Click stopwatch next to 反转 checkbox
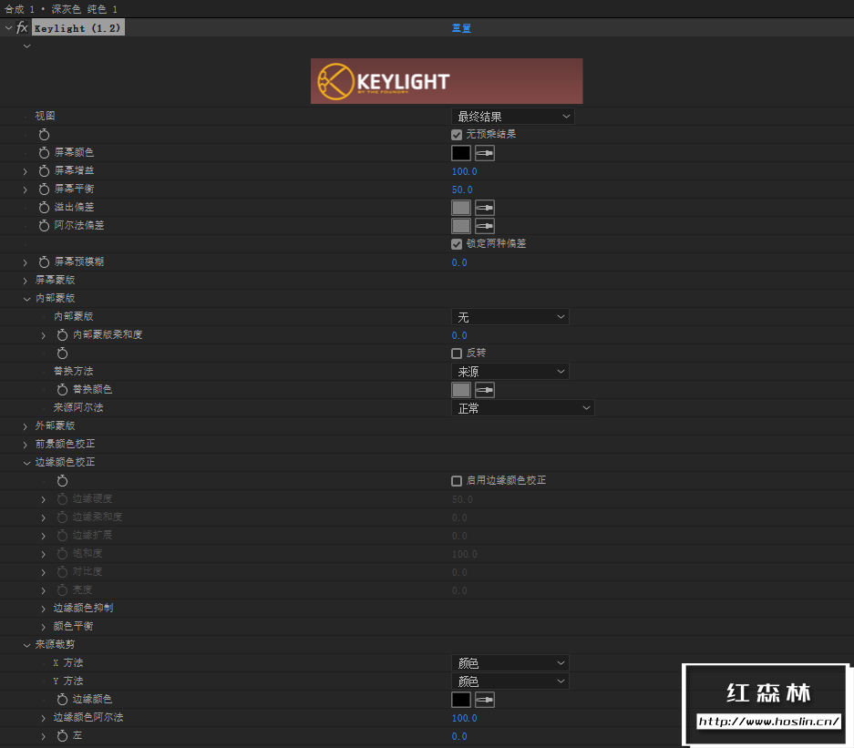 pos(63,354)
